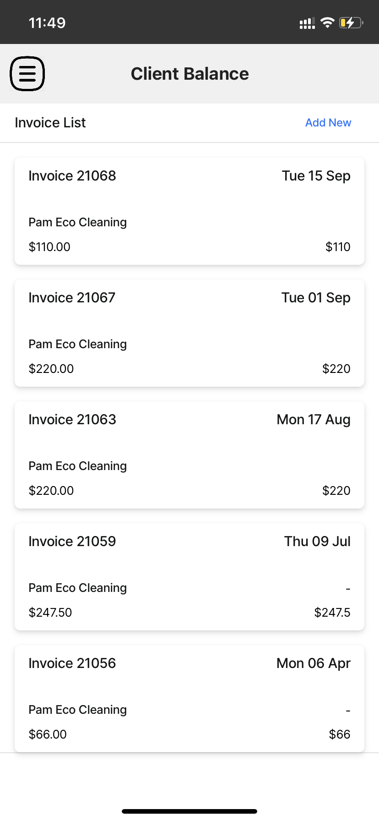The width and height of the screenshot is (379, 821).
Task: Click the $110 balance on Invoice 21068
Action: (x=338, y=247)
